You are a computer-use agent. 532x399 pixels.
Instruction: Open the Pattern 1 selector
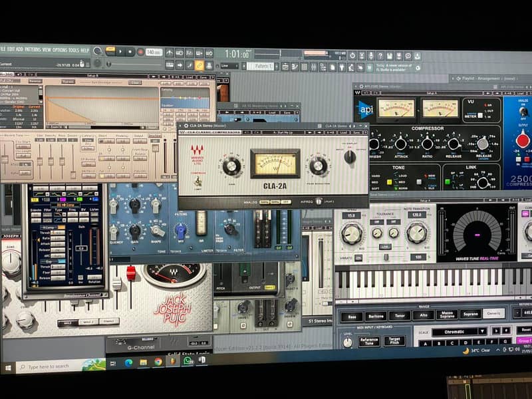[261, 66]
